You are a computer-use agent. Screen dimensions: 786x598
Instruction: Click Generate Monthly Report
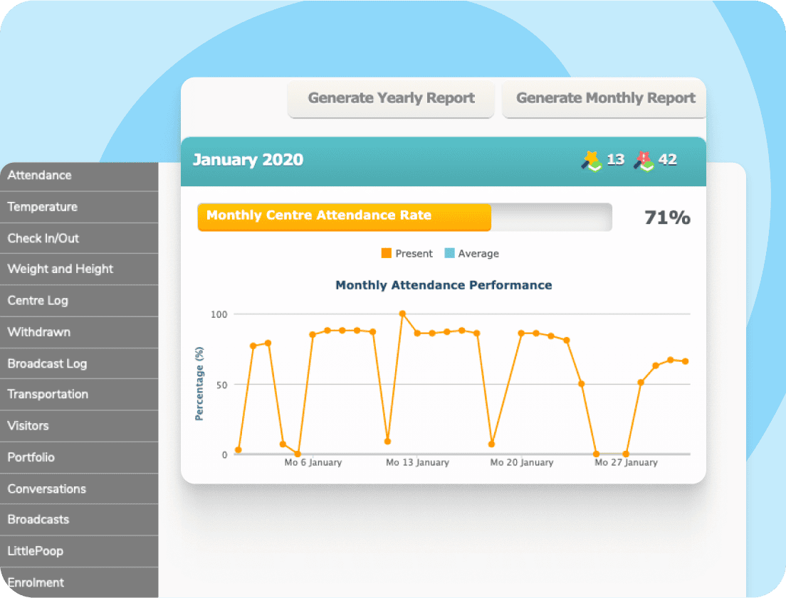tap(604, 98)
